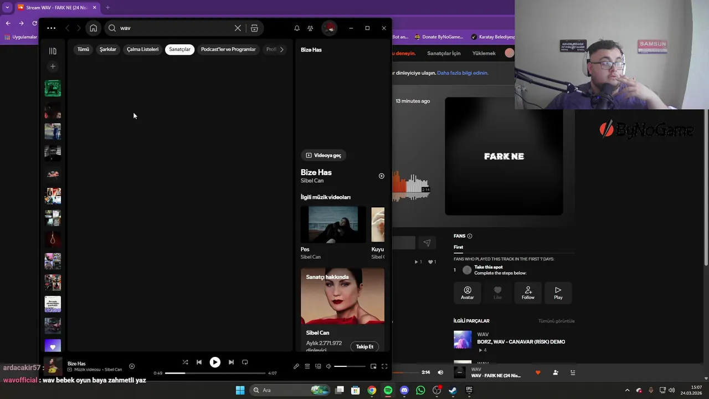Unlike the SoundCloud track orange heart
The image size is (709, 399).
538,373
